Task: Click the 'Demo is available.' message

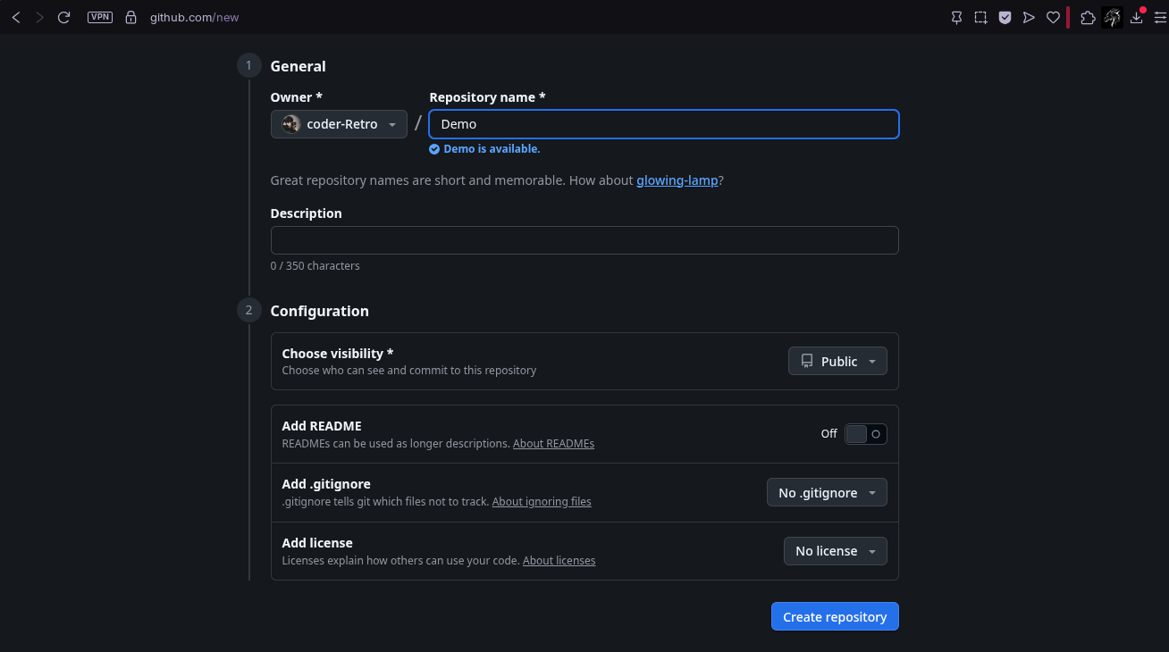Action: point(492,149)
